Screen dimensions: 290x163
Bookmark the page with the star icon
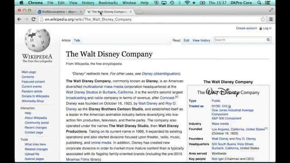coord(263,19)
